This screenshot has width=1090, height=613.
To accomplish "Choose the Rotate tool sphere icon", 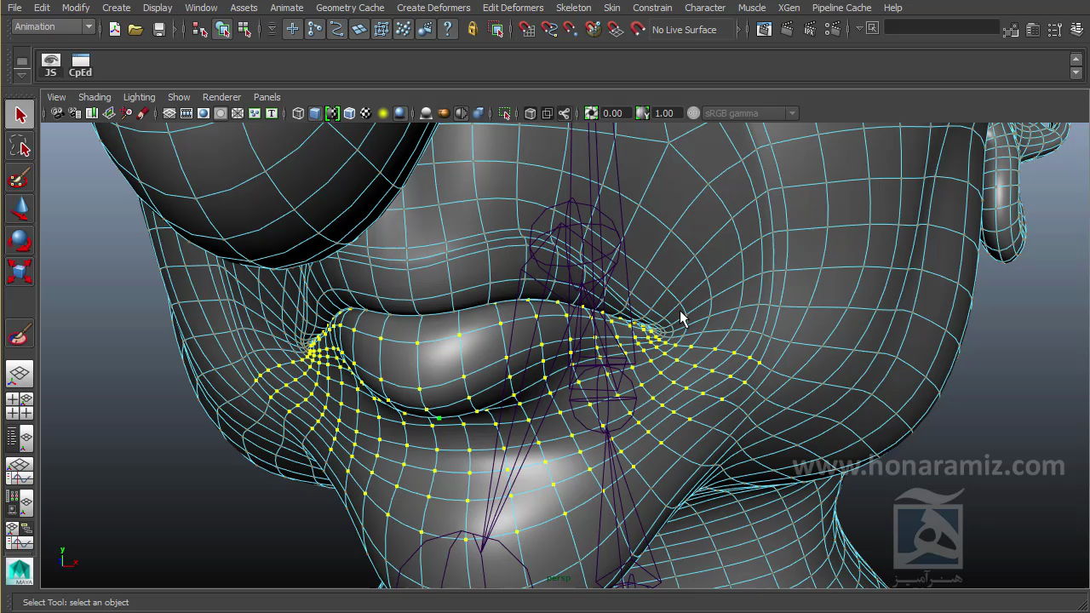I will pyautogui.click(x=20, y=240).
